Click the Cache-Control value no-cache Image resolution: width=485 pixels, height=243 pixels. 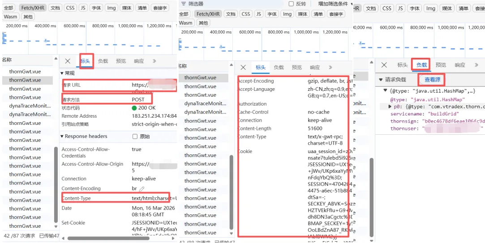(x=318, y=112)
